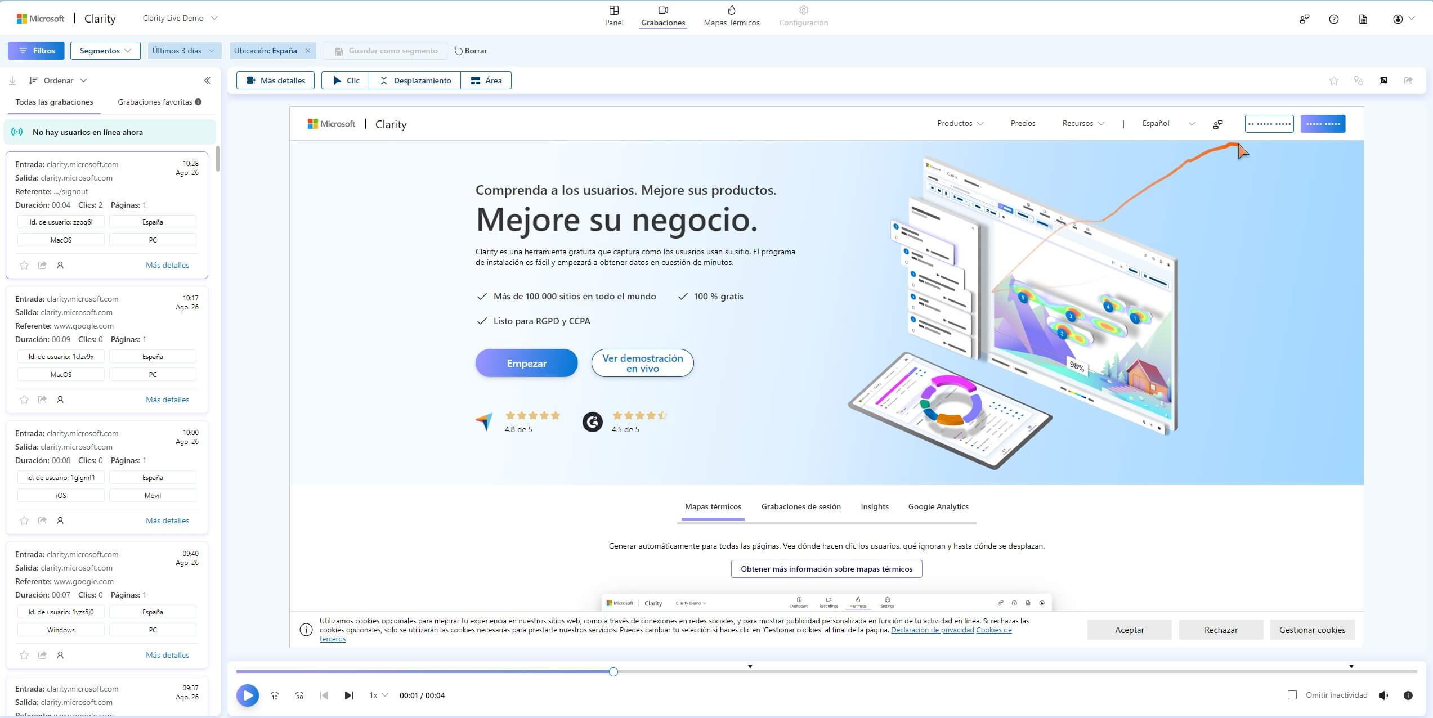Open the Configuración tab
The height and width of the screenshot is (718, 1433).
coord(803,16)
